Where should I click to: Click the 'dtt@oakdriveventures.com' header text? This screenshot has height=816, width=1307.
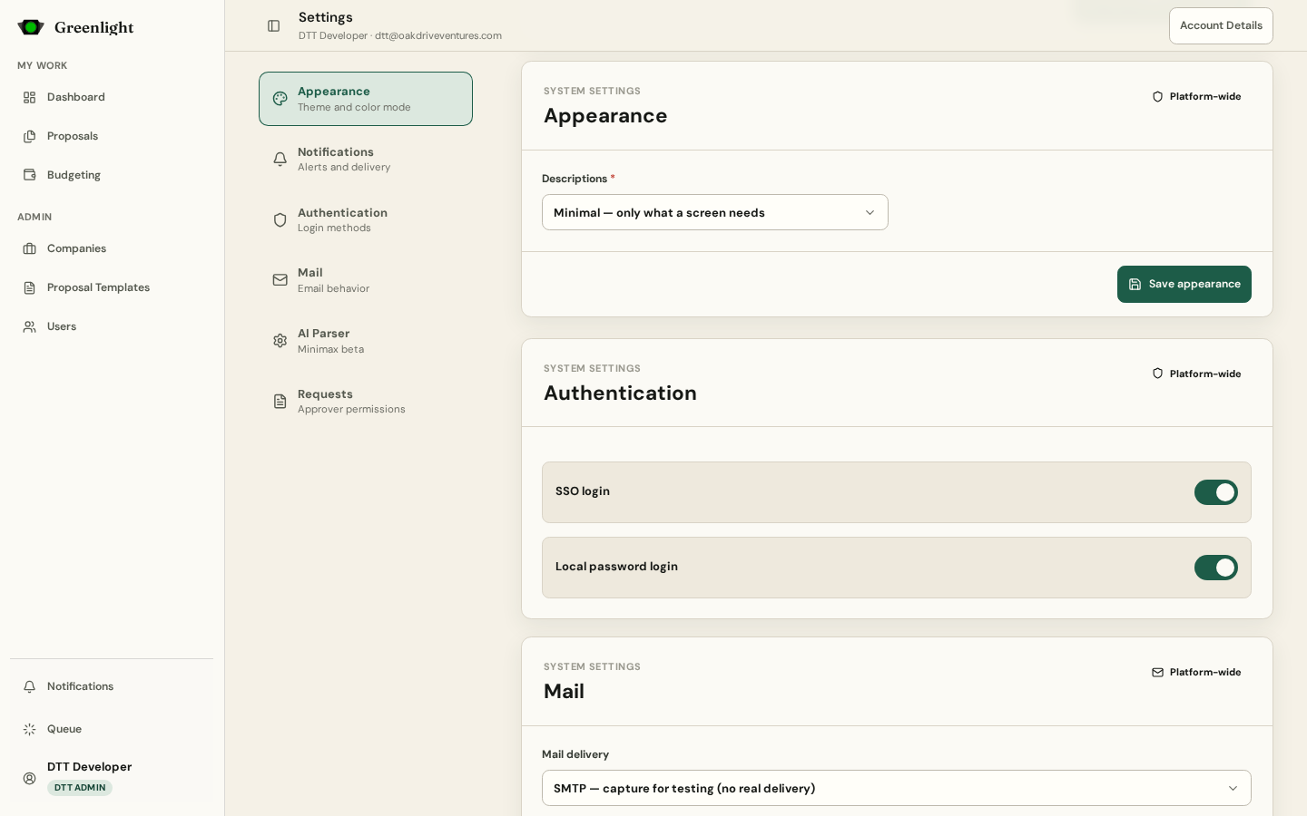pyautogui.click(x=438, y=35)
